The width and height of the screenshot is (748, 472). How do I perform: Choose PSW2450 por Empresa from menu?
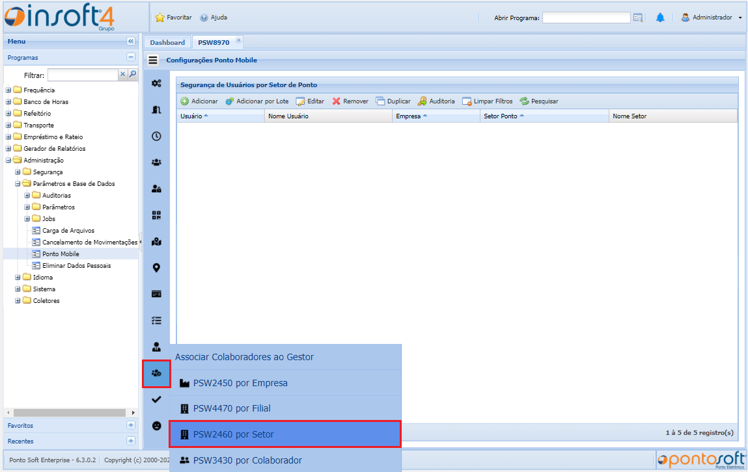point(284,383)
